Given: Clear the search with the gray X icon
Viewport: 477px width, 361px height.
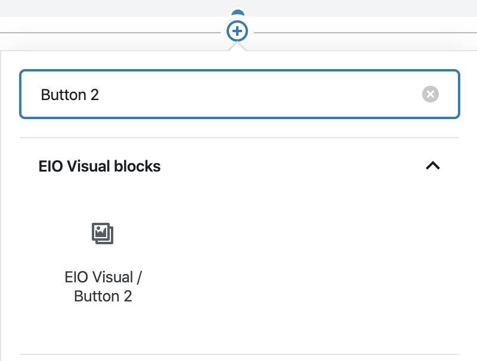Looking at the screenshot, I should 430,94.
